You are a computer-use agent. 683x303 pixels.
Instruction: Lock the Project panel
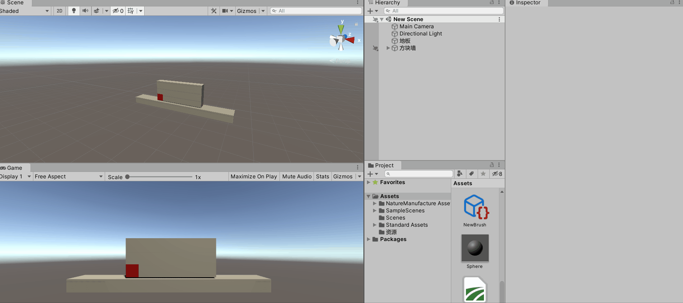[492, 165]
